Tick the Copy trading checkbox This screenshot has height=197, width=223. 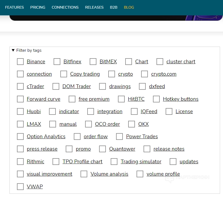(x=64, y=74)
